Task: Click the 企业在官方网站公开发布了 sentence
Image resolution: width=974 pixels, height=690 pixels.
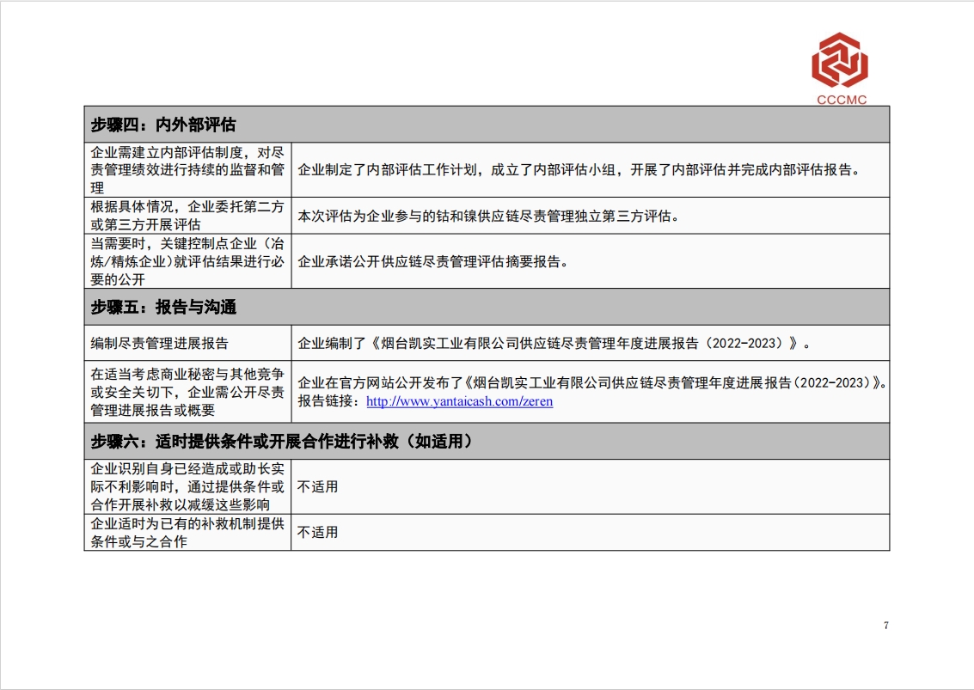Action: coord(590,383)
